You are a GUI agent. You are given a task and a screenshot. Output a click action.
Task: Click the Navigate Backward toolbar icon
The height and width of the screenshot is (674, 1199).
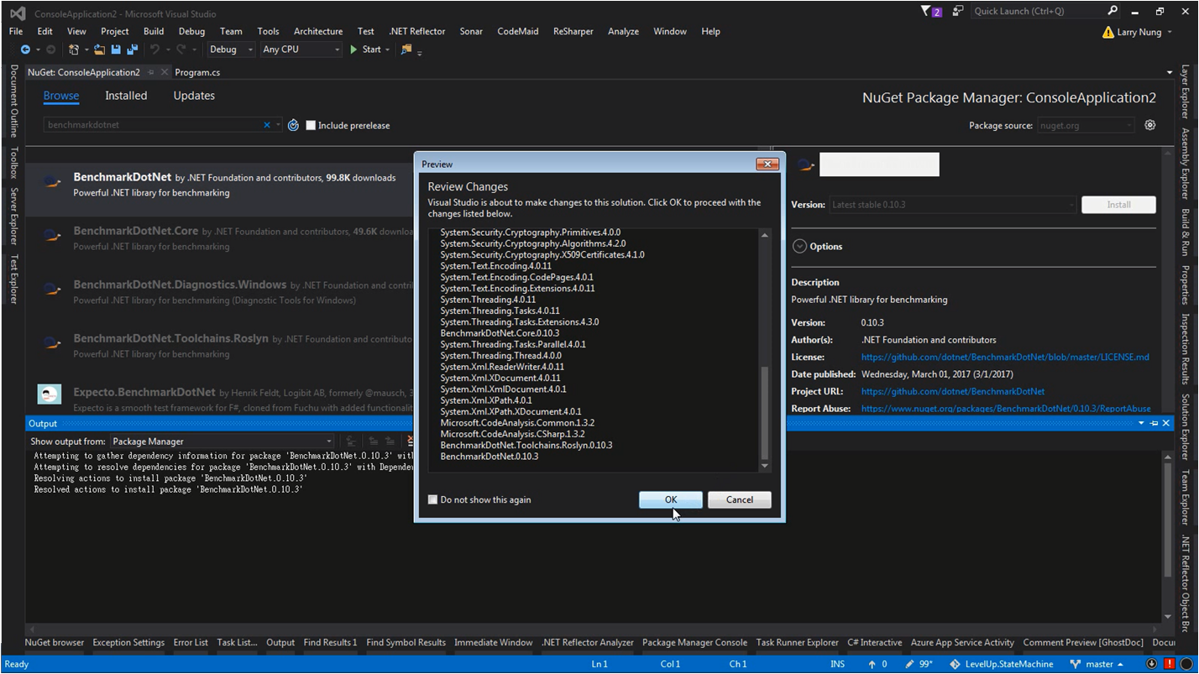tap(25, 50)
